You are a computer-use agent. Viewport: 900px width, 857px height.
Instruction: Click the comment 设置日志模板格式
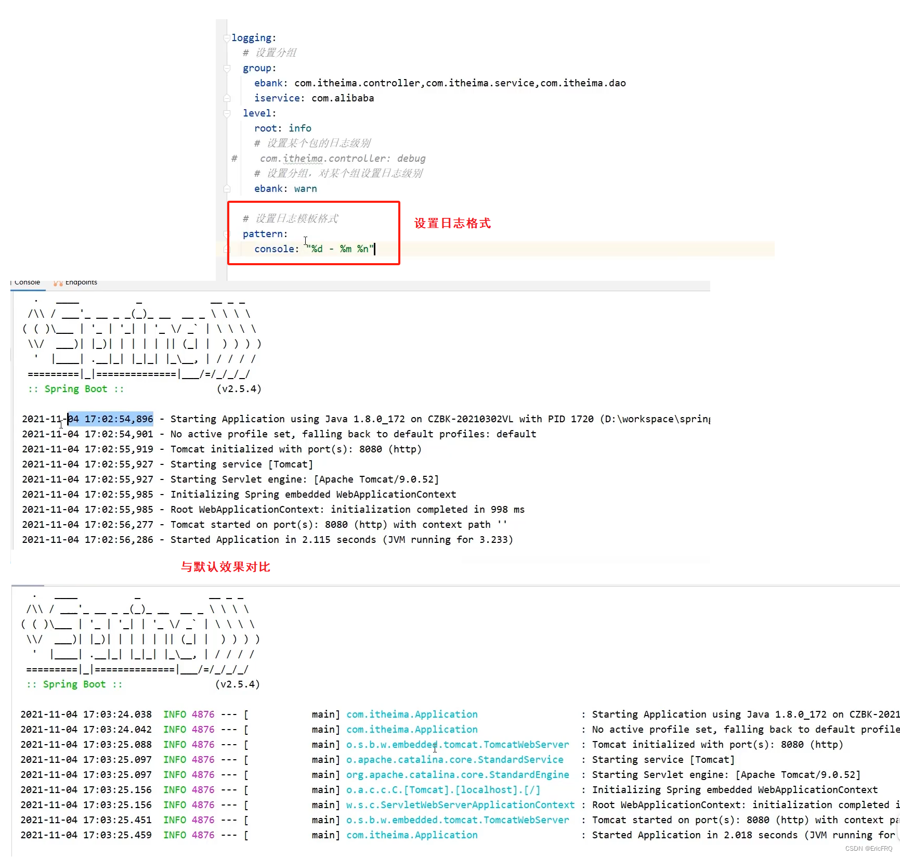point(291,219)
